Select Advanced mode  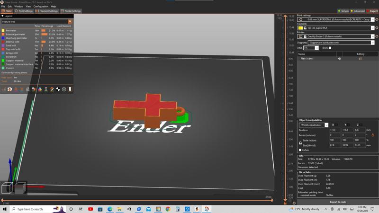[x=358, y=11]
